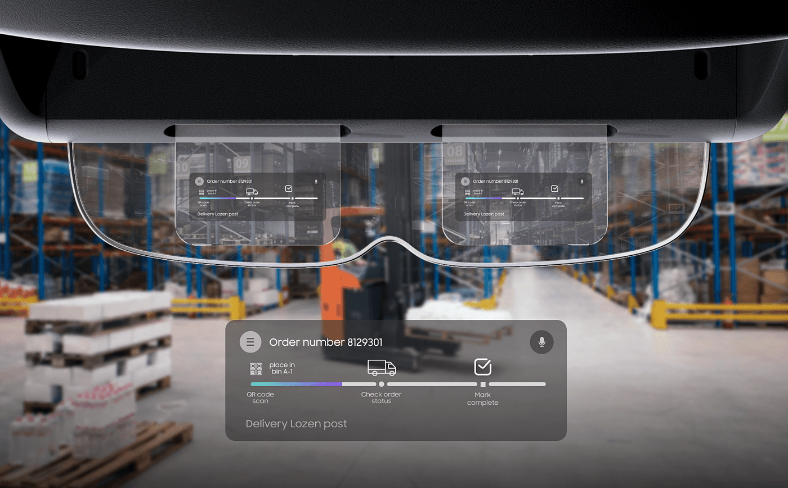
Task: Click 'Delivery Lozen post' text in large card
Action: (297, 424)
